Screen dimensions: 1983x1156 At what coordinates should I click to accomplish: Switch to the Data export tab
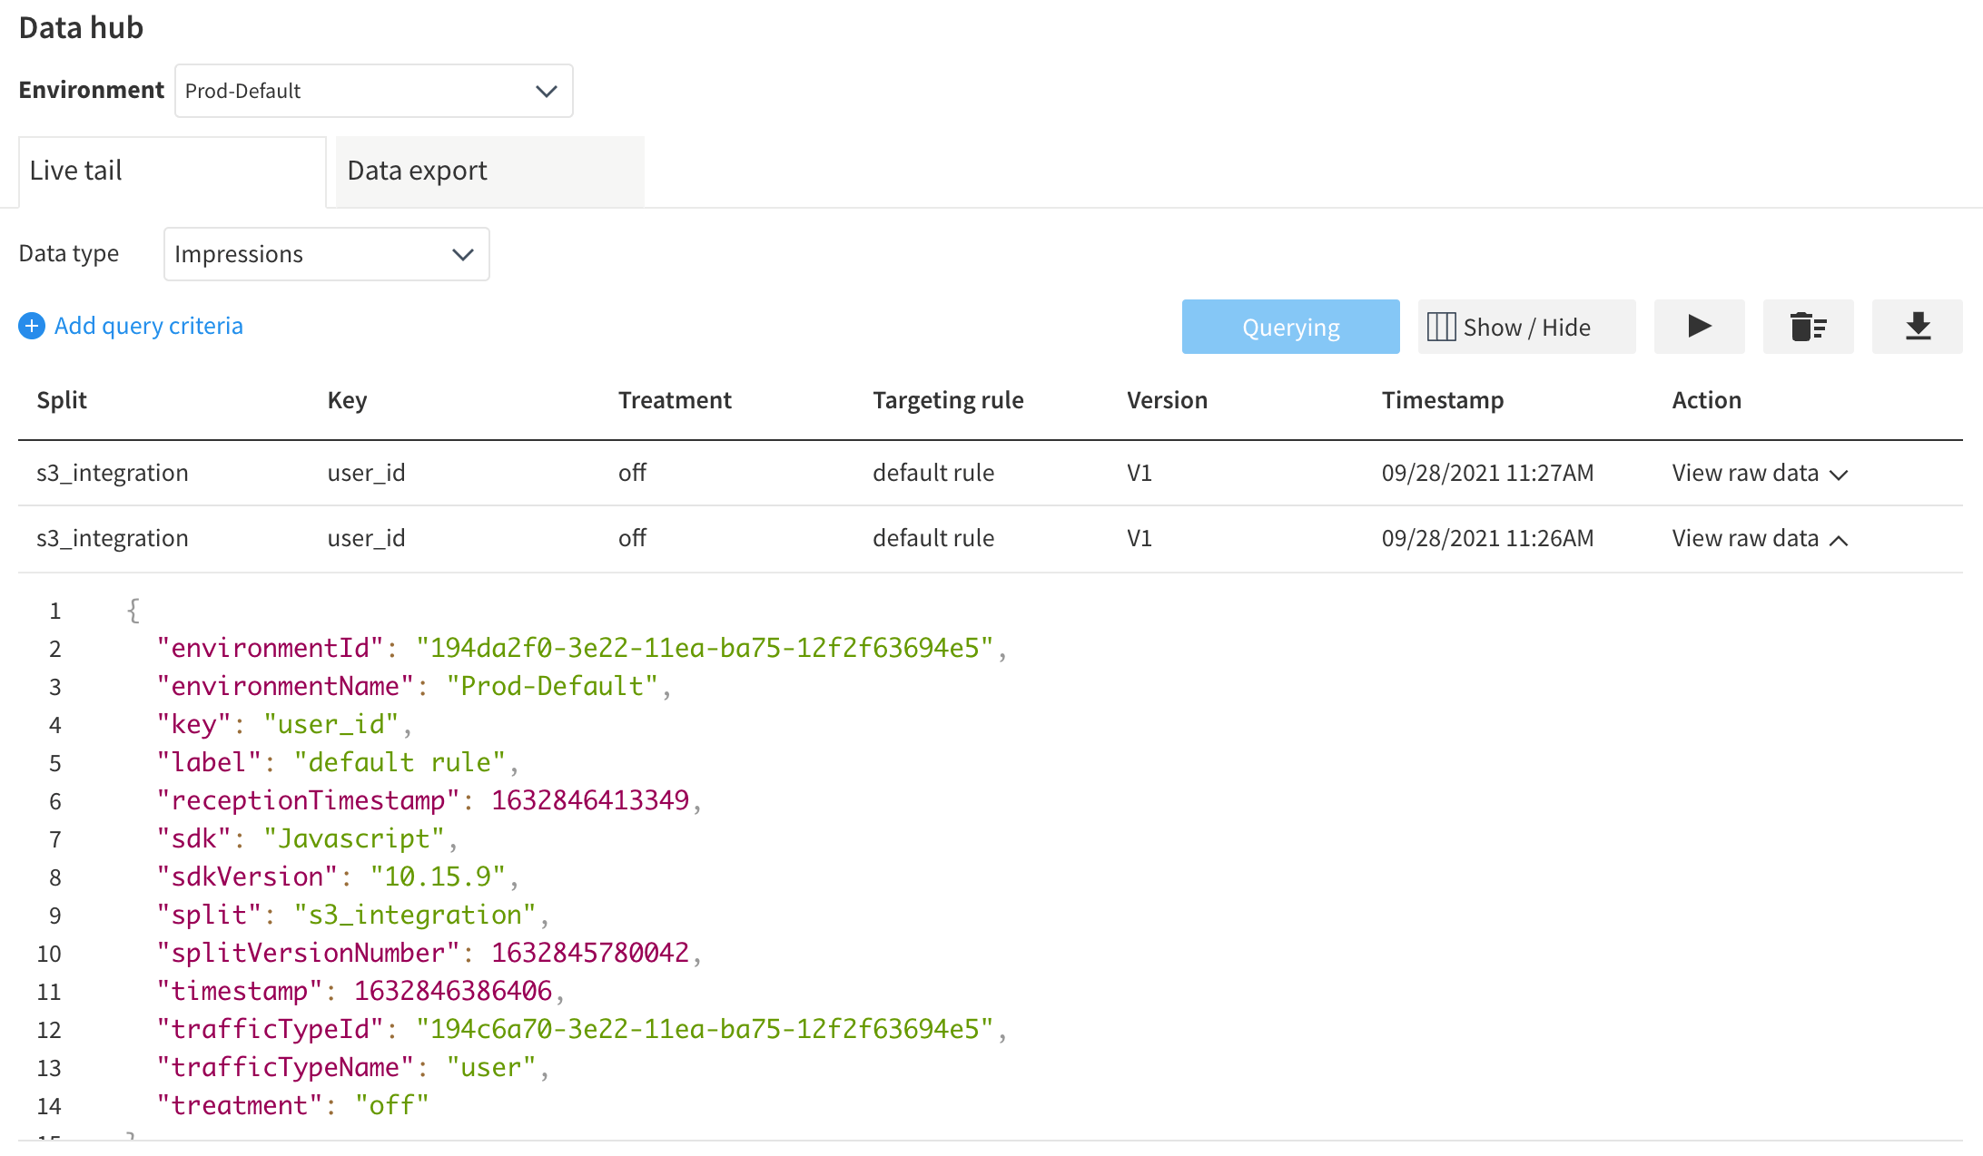pyautogui.click(x=489, y=171)
